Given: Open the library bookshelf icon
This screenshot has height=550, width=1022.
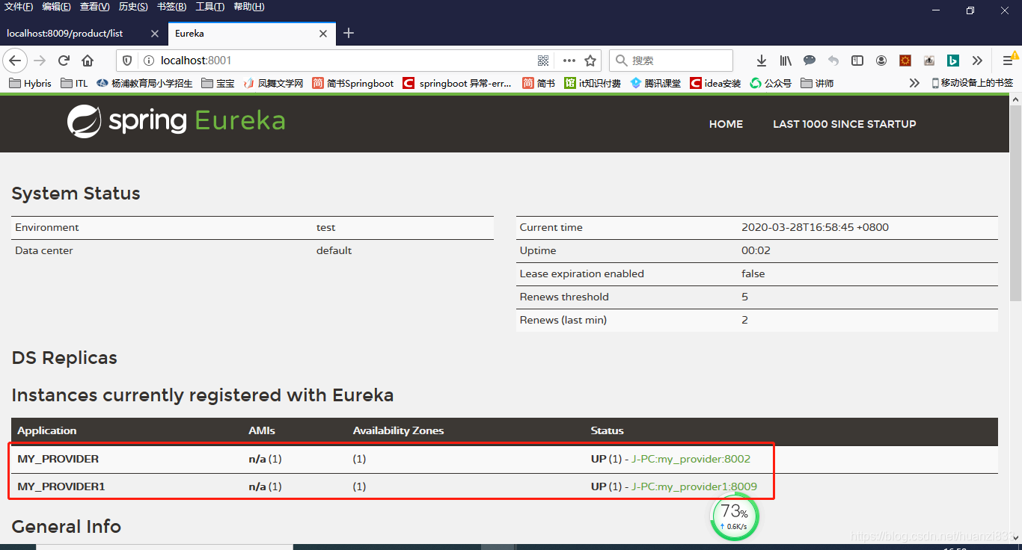Looking at the screenshot, I should click(786, 61).
